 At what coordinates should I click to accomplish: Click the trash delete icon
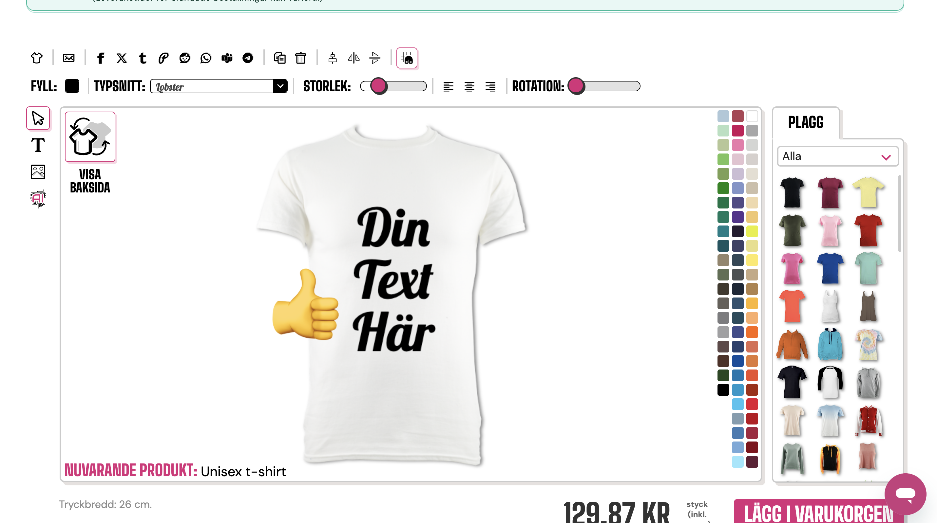pos(300,58)
